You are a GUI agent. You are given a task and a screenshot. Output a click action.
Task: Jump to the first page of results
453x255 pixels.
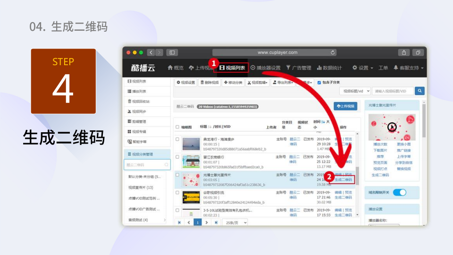tap(179, 222)
